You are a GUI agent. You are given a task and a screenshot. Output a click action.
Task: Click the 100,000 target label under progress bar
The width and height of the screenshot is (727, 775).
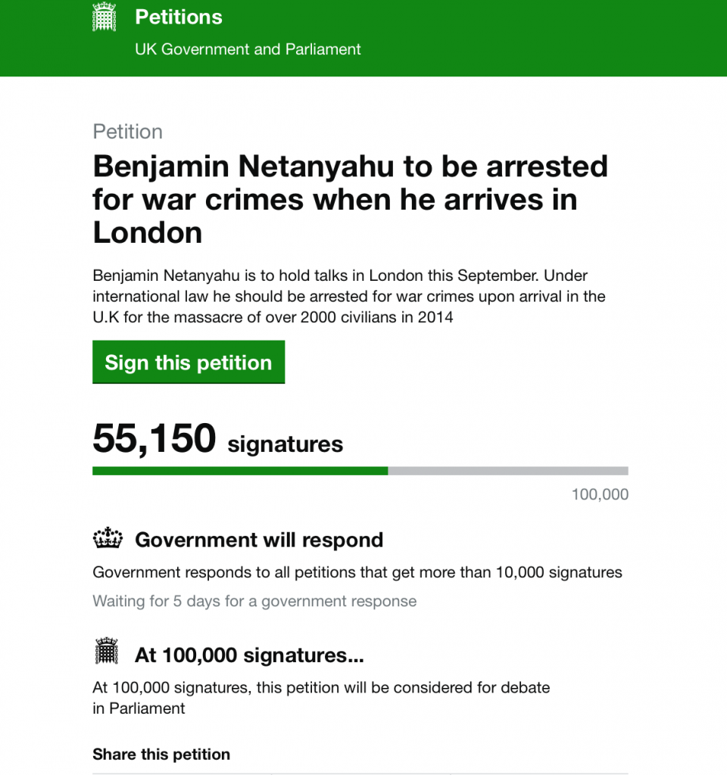click(600, 494)
